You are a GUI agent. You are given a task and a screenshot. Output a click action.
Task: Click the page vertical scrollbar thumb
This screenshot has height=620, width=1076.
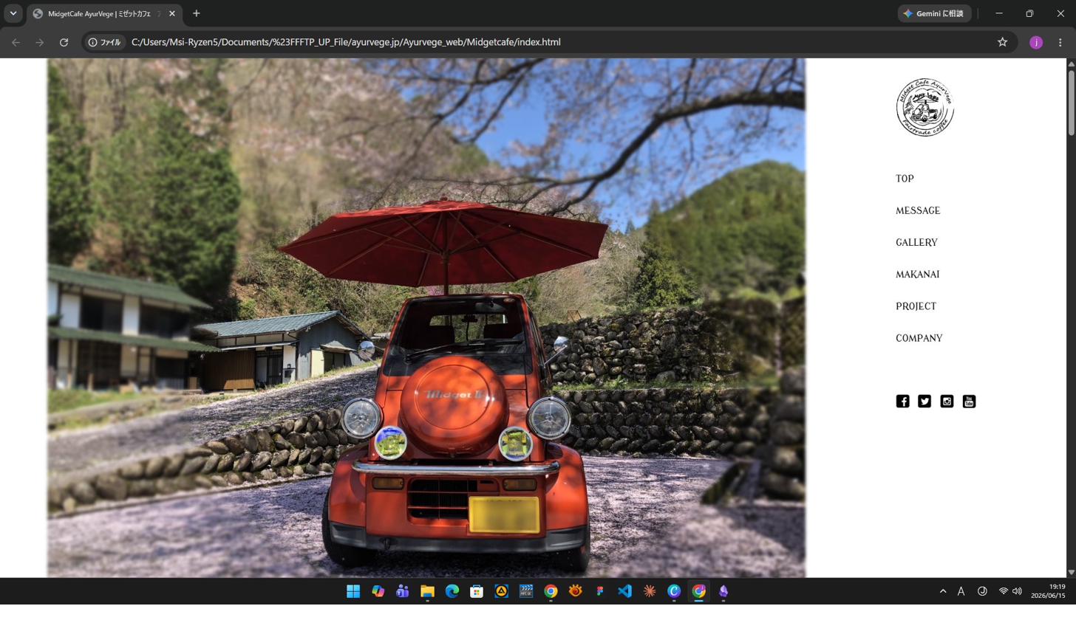click(1071, 103)
